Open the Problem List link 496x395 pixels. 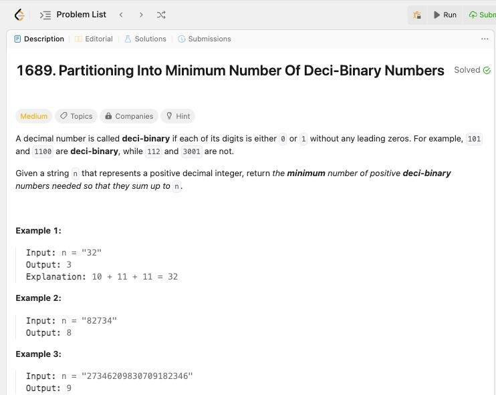point(82,15)
